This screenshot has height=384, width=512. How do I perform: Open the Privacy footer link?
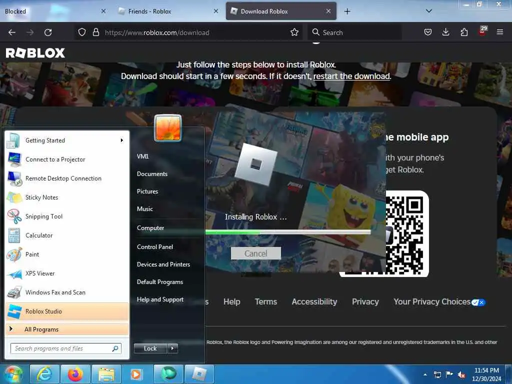tap(365, 301)
